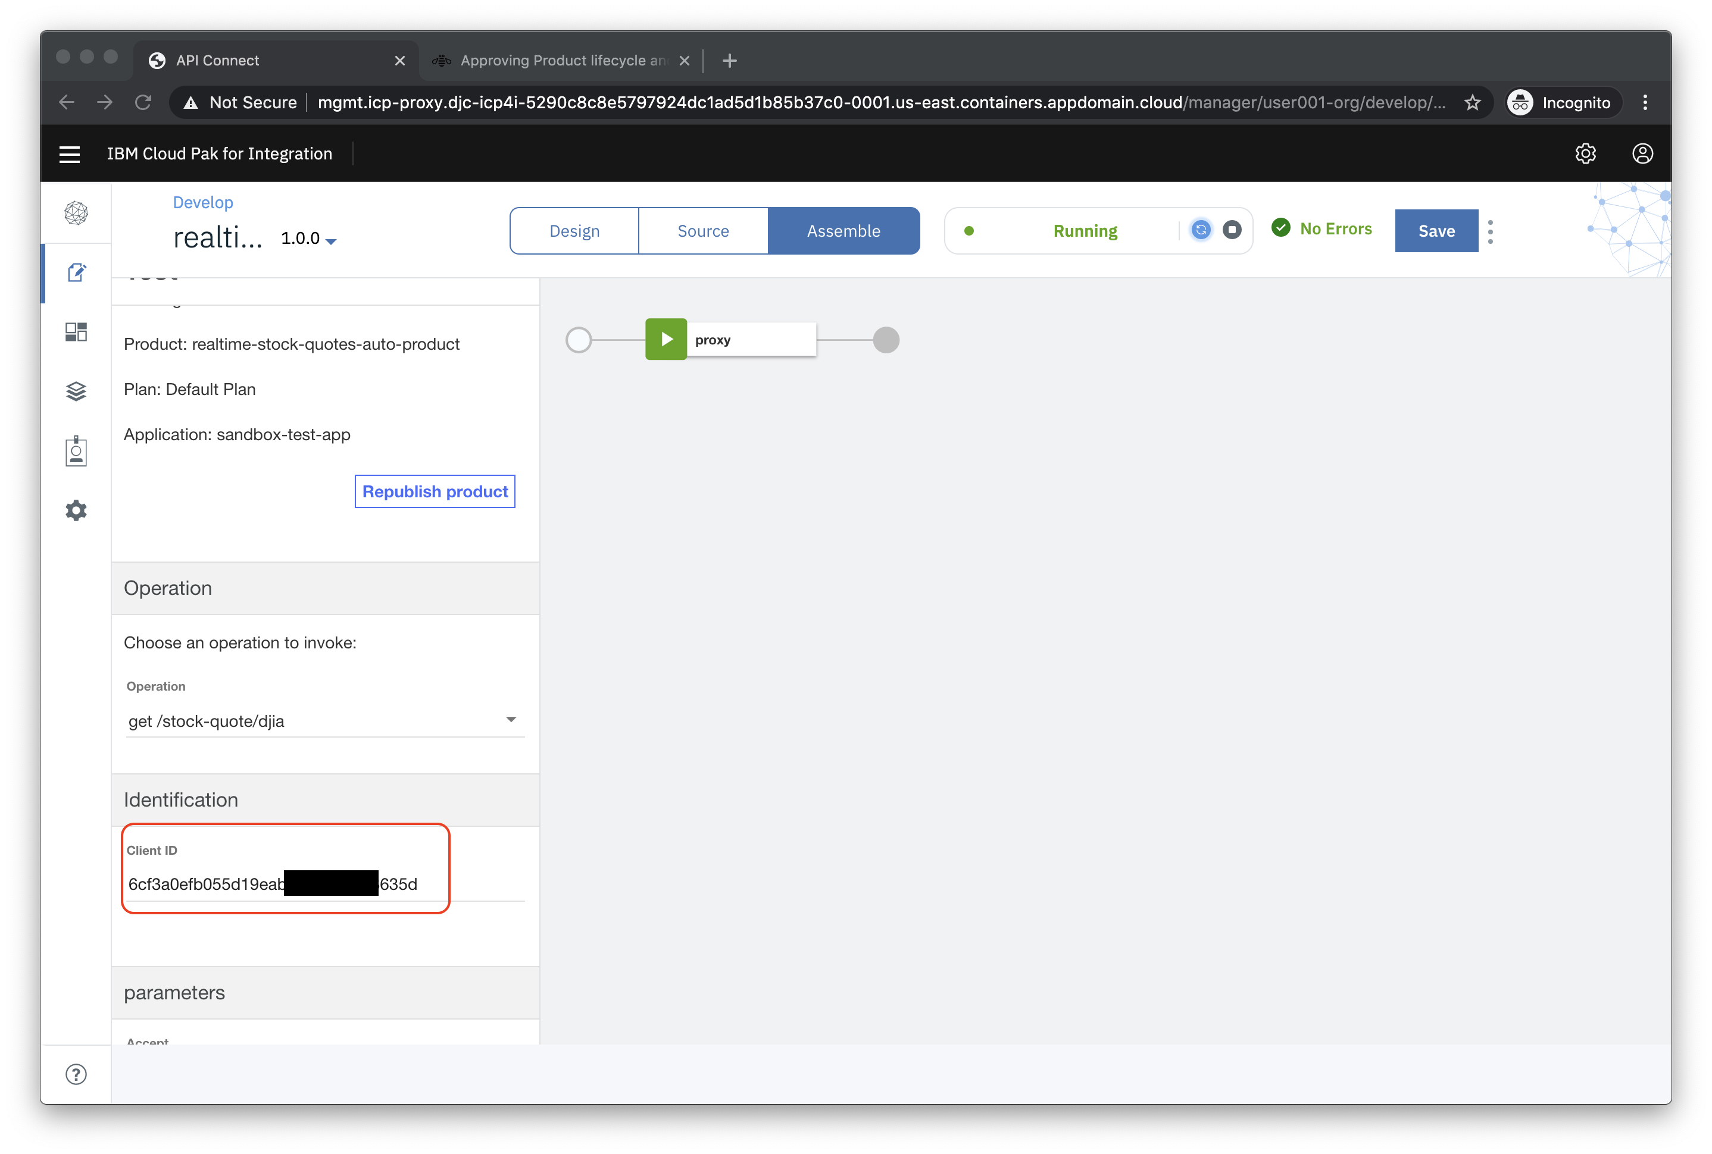The width and height of the screenshot is (1712, 1154).
Task: Switch to the Source tab
Action: pyautogui.click(x=703, y=231)
